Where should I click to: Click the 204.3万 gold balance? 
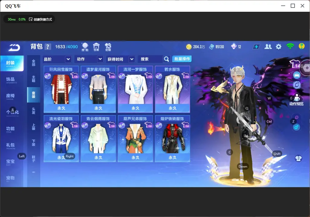click(199, 47)
